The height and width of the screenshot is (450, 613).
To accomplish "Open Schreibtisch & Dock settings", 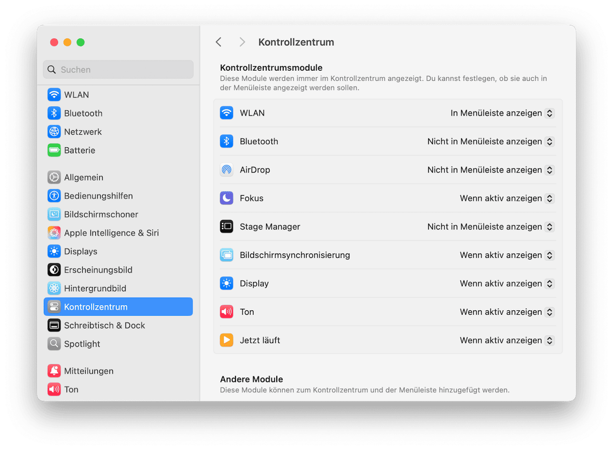I will point(118,325).
